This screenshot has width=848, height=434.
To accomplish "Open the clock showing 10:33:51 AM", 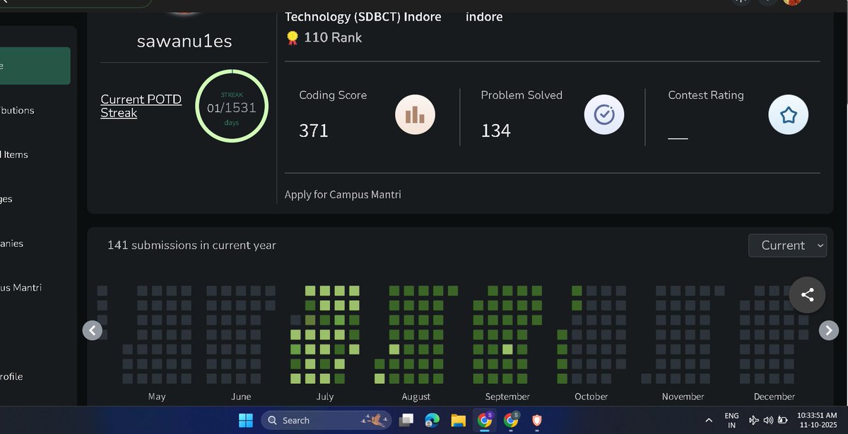I will pyautogui.click(x=815, y=421).
